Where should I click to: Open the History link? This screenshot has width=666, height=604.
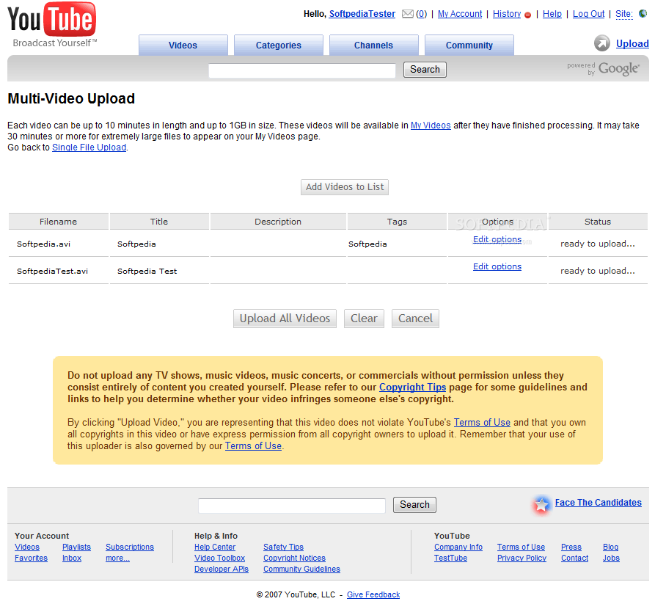[x=507, y=14]
